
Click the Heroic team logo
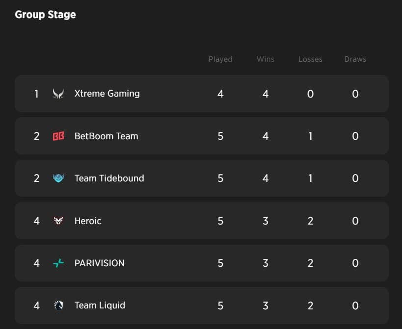click(58, 221)
